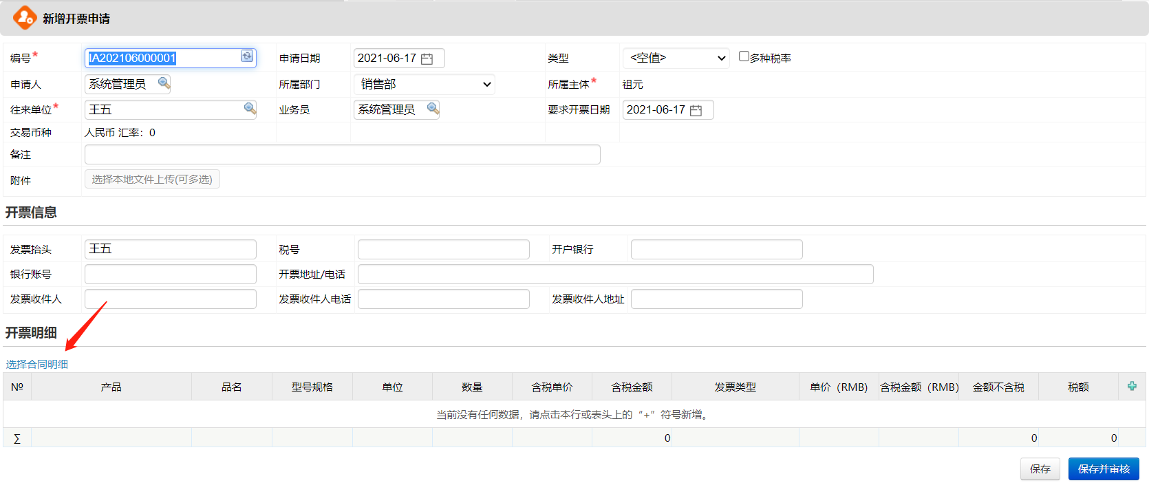Open the 所属部门 dropdown showing 销售部
Screen dimensions: 1149x483
425,84
